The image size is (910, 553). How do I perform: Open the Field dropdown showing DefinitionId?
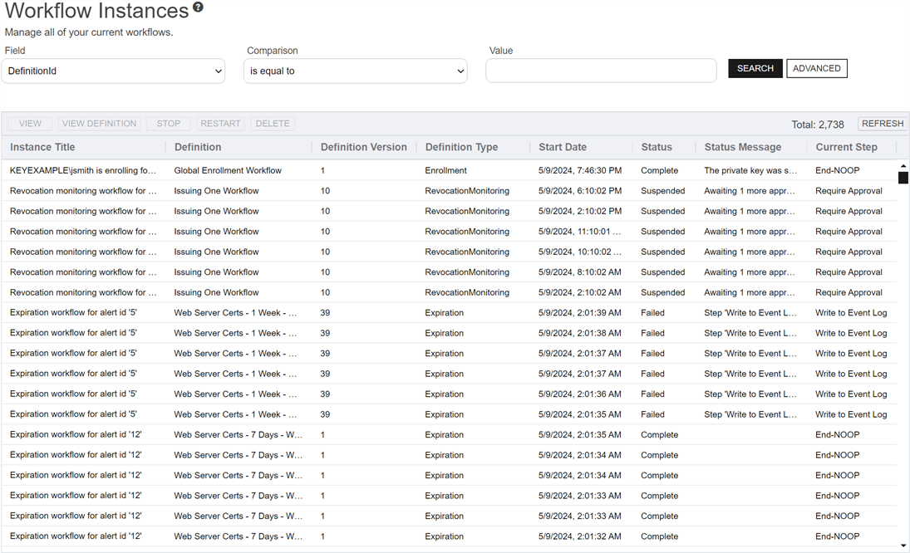(113, 71)
